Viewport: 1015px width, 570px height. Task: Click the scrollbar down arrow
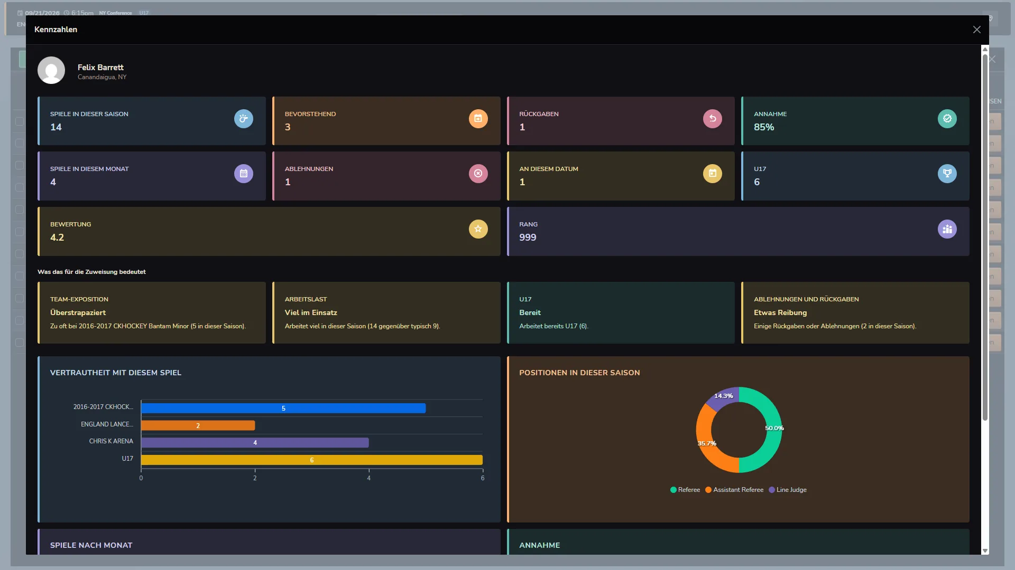click(x=985, y=550)
